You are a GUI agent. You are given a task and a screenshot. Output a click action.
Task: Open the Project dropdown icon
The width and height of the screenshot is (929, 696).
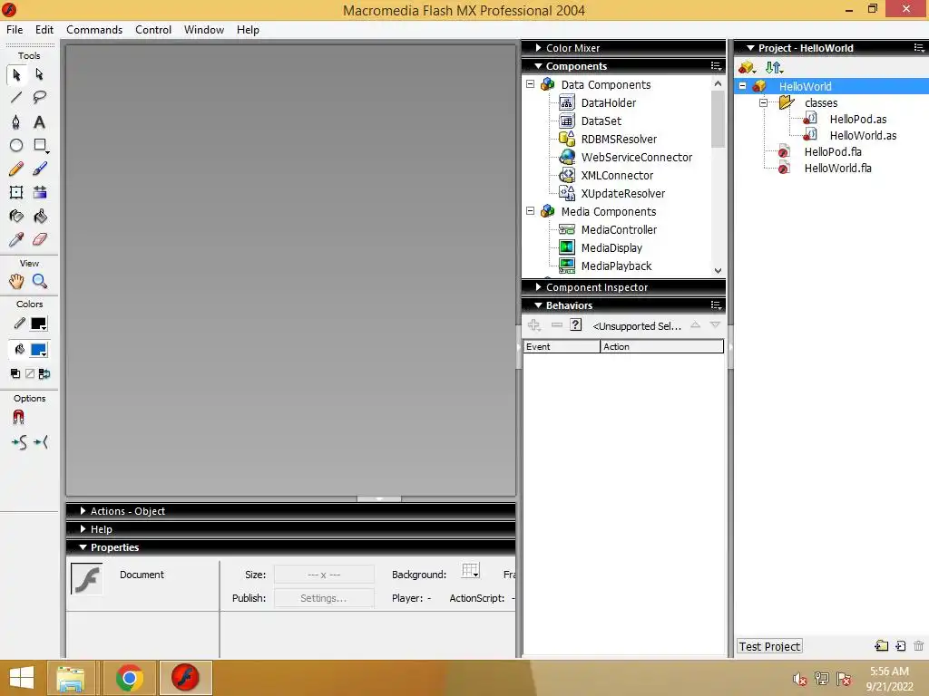point(748,67)
